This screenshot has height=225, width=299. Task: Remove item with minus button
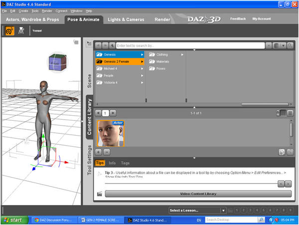[107, 152]
